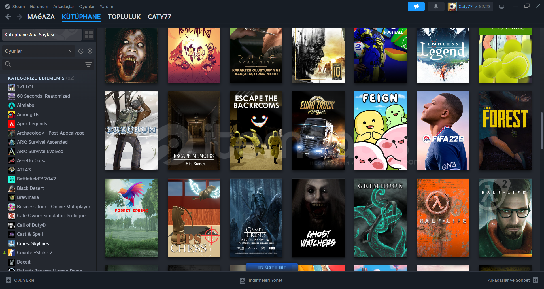The height and width of the screenshot is (289, 544).
Task: Select Brawlhalla in game list
Action: click(28, 197)
